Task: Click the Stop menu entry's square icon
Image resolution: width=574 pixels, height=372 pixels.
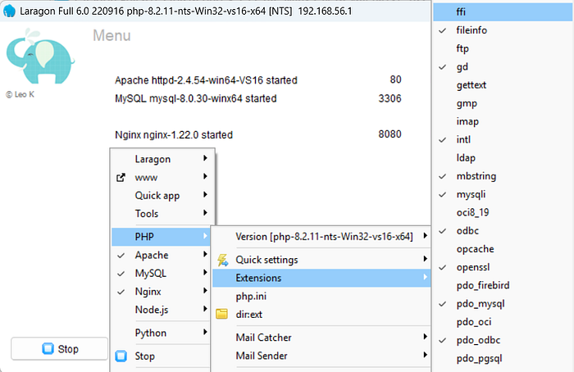Action: coord(121,356)
